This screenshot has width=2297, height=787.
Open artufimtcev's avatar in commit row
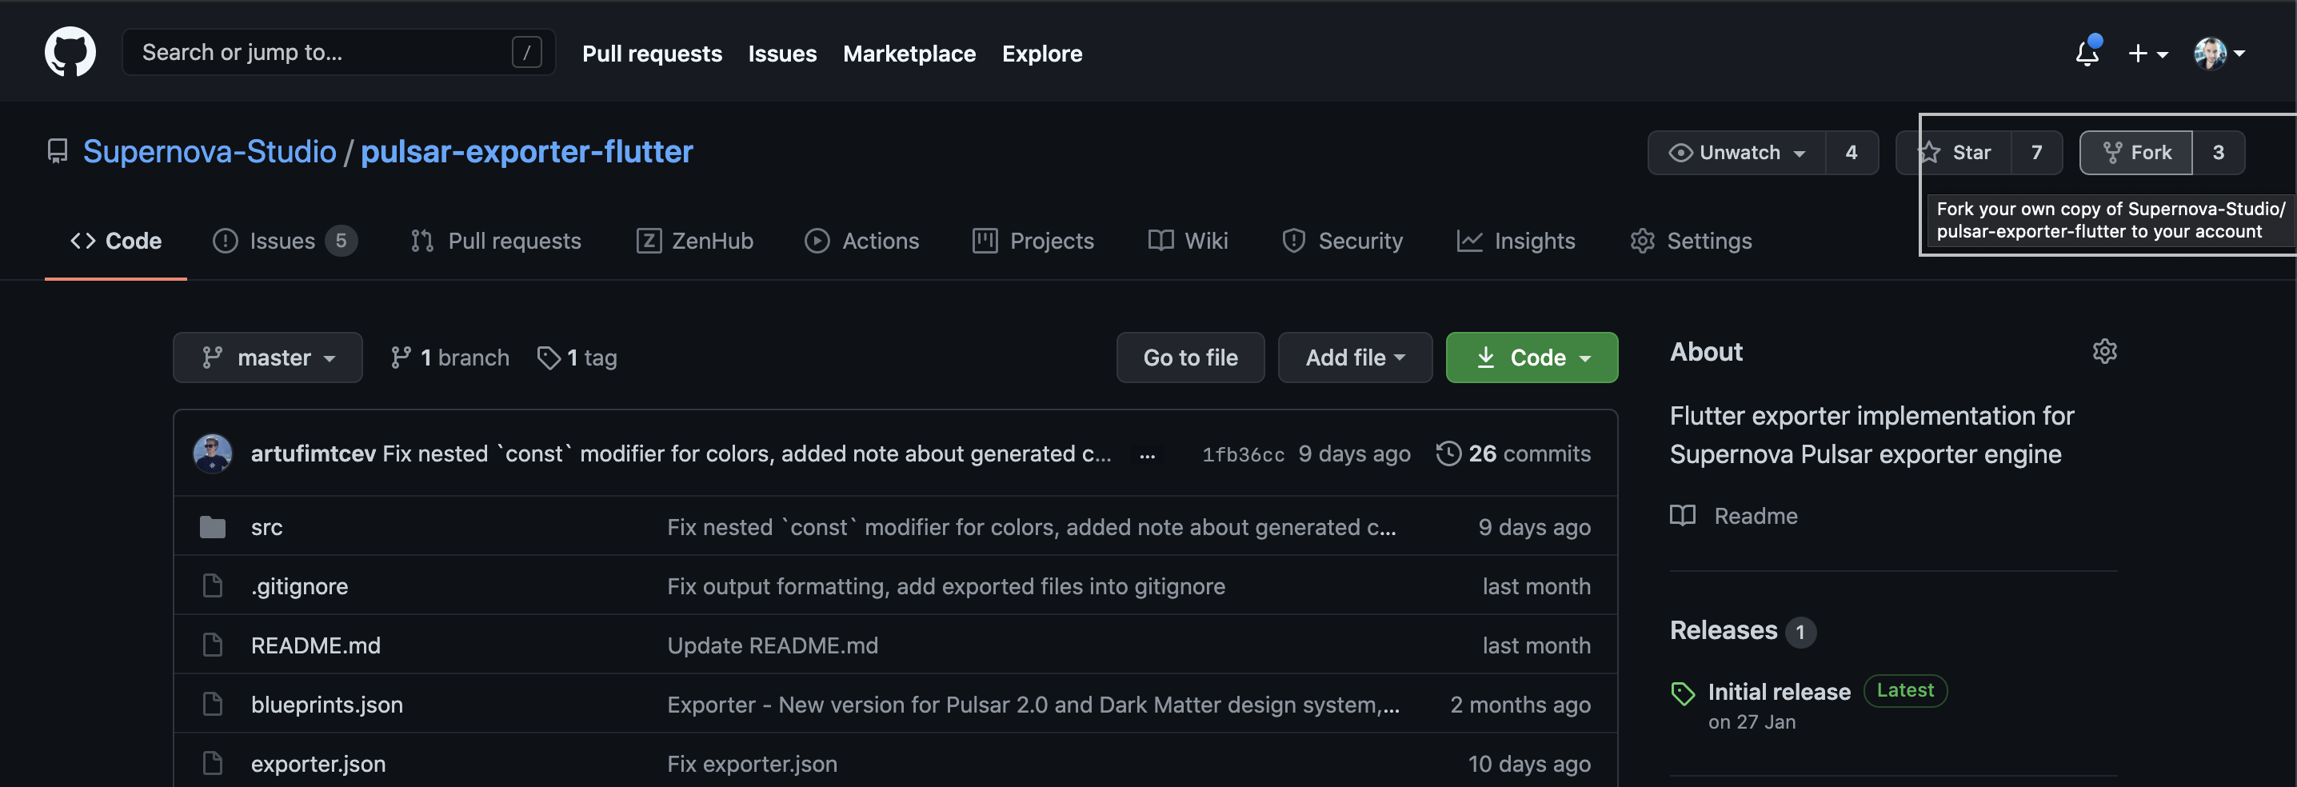(x=212, y=453)
